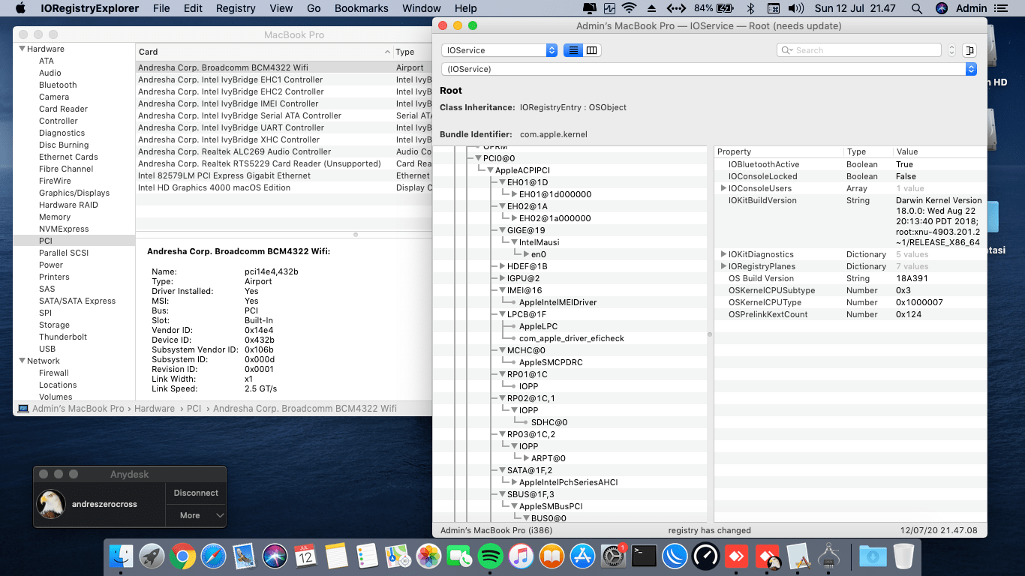Open the View menu

(281, 8)
